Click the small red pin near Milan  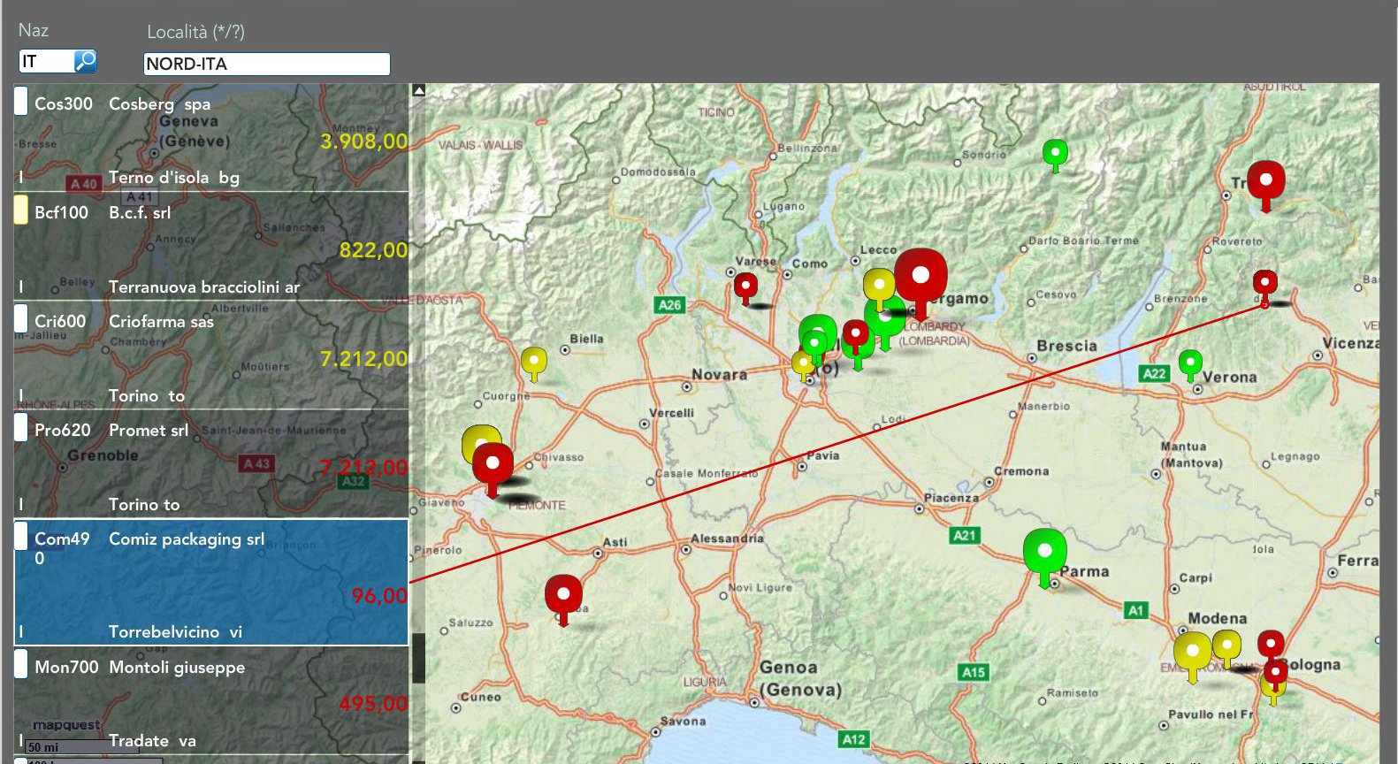coord(855,334)
